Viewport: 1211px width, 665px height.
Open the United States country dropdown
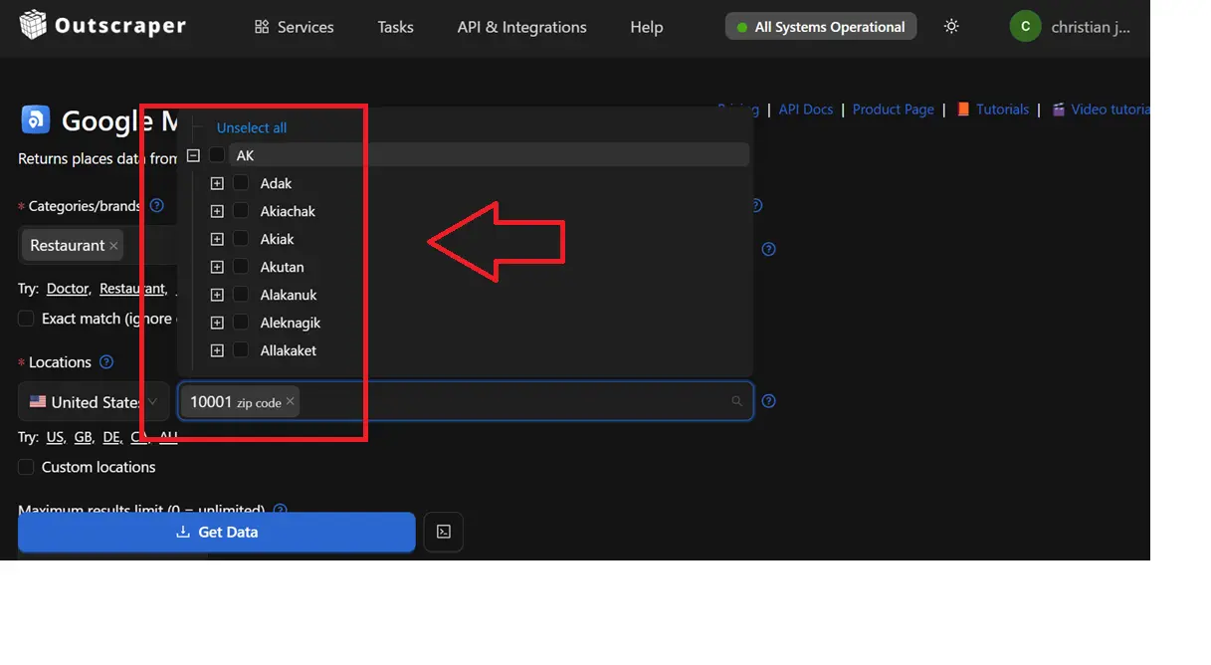click(x=94, y=402)
